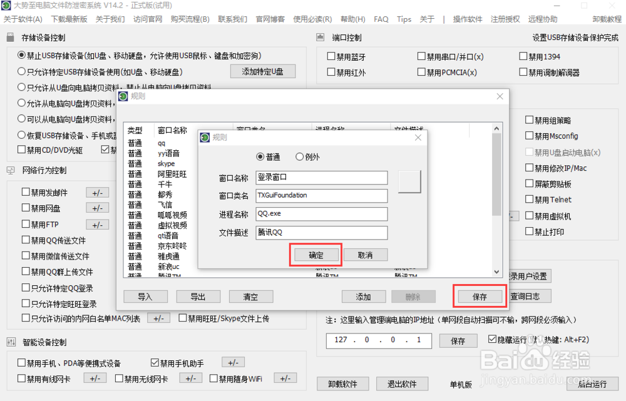Click into 进程名称 field with QQ.exe
This screenshot has width=626, height=401.
(x=321, y=213)
